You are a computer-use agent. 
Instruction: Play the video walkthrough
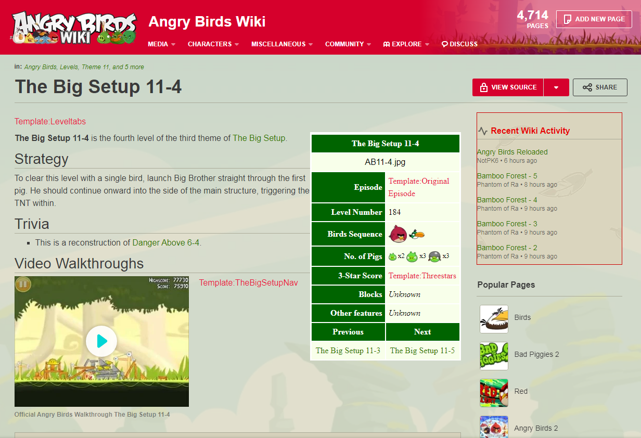(x=101, y=341)
